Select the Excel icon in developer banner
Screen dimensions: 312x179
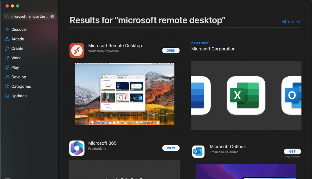[x=246, y=95]
